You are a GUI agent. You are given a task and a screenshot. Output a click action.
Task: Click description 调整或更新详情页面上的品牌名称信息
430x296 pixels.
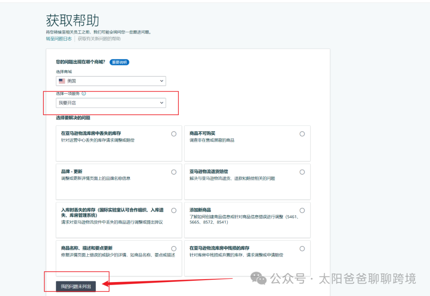point(96,178)
